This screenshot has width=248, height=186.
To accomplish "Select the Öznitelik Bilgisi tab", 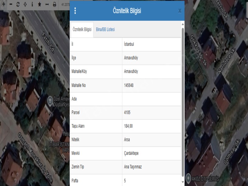I will tap(82, 29).
